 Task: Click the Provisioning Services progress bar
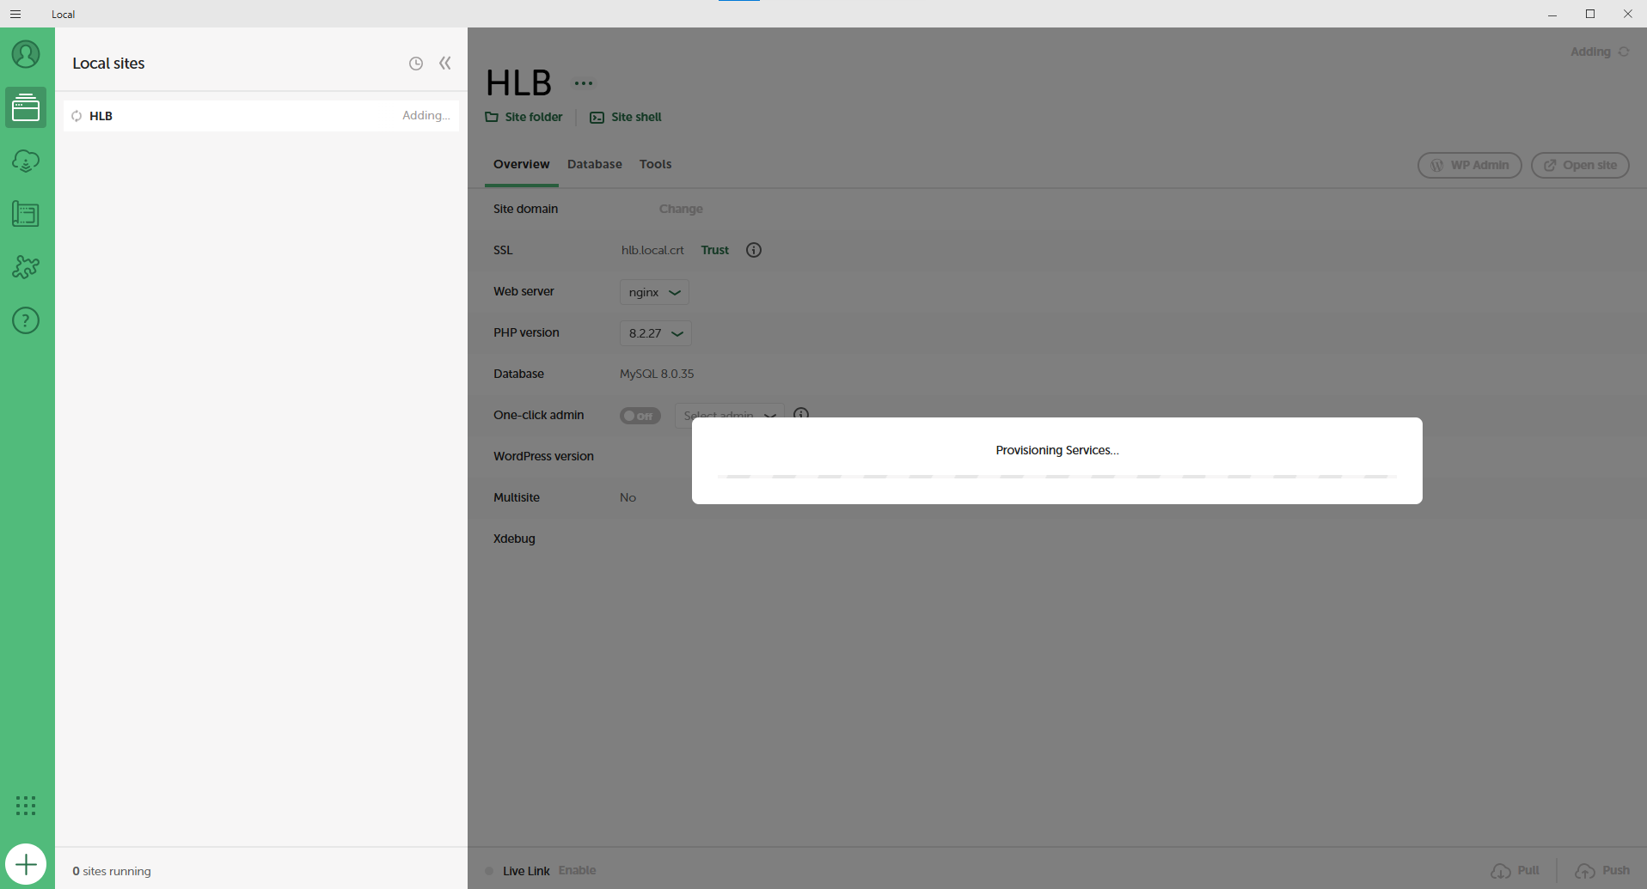click(1056, 477)
